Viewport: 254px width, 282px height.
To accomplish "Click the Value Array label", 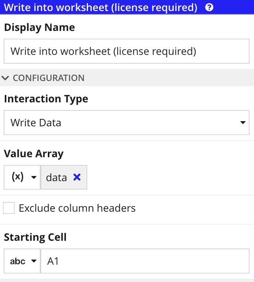I will 34,154.
